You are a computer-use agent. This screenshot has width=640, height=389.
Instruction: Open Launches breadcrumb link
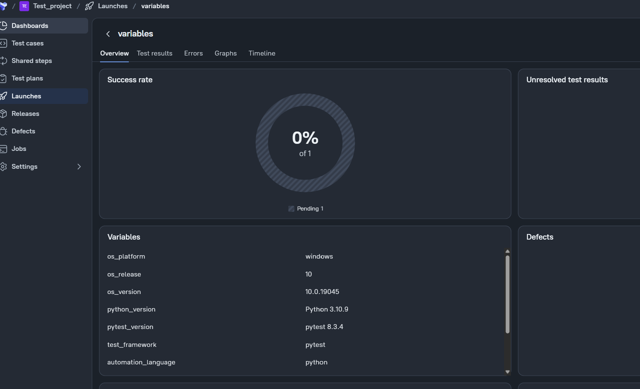113,6
